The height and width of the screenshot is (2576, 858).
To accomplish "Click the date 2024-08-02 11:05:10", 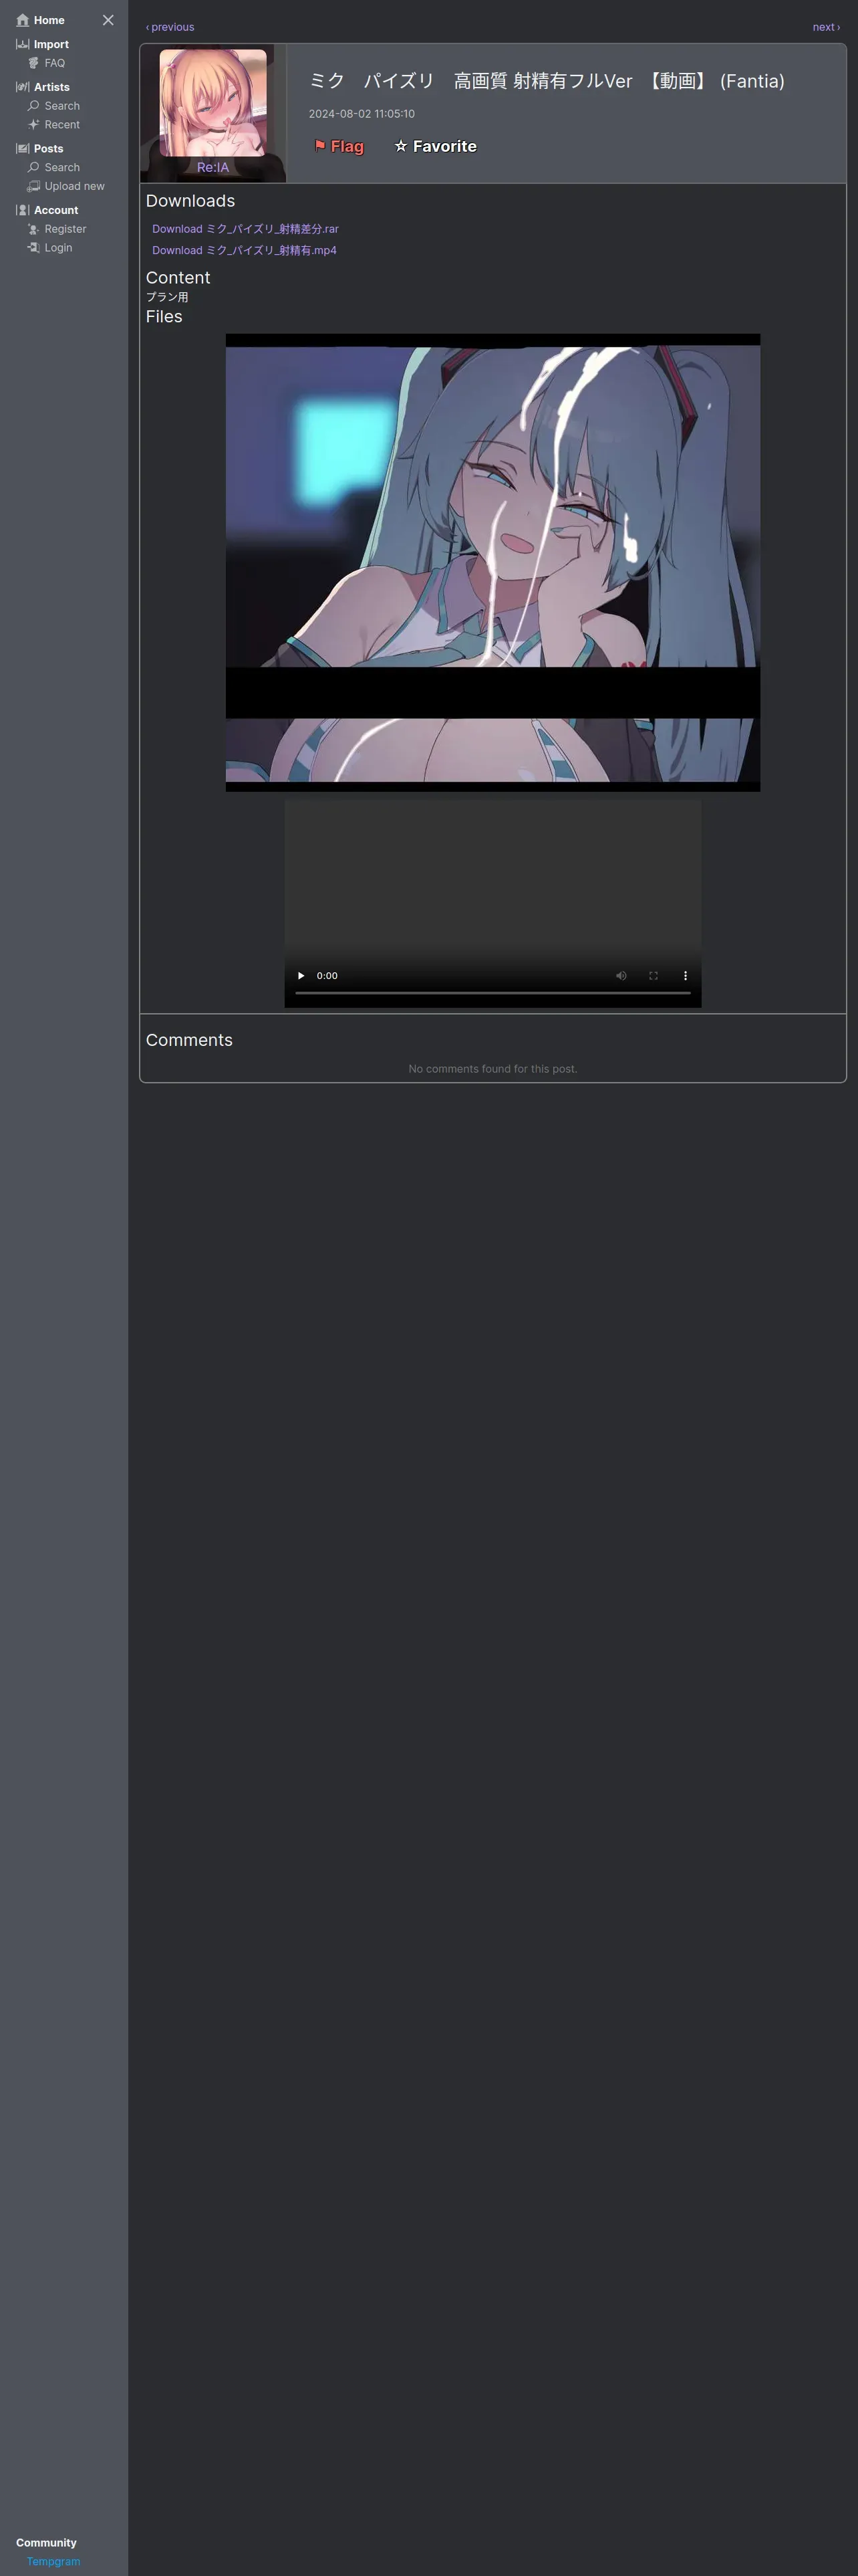I will pos(362,114).
